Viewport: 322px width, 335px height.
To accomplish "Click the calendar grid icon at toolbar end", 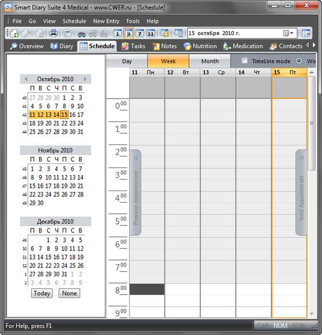I will tap(306, 33).
